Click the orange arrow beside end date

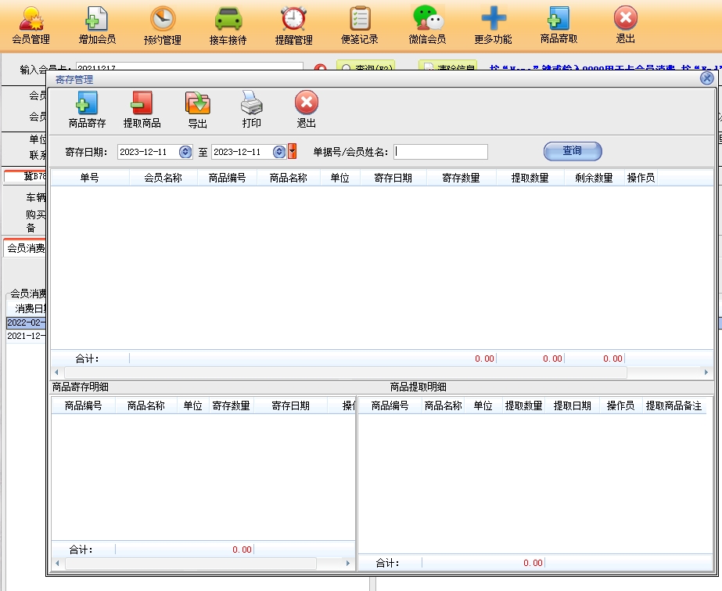(x=293, y=152)
